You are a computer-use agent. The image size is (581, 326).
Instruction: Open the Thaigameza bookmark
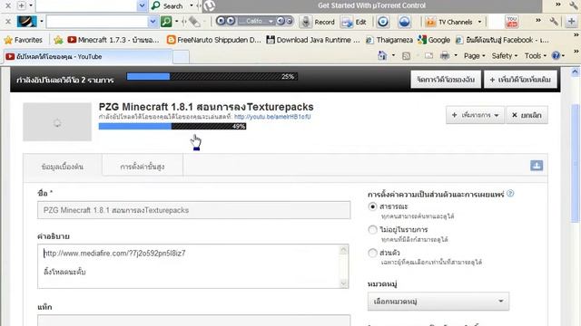(389, 40)
